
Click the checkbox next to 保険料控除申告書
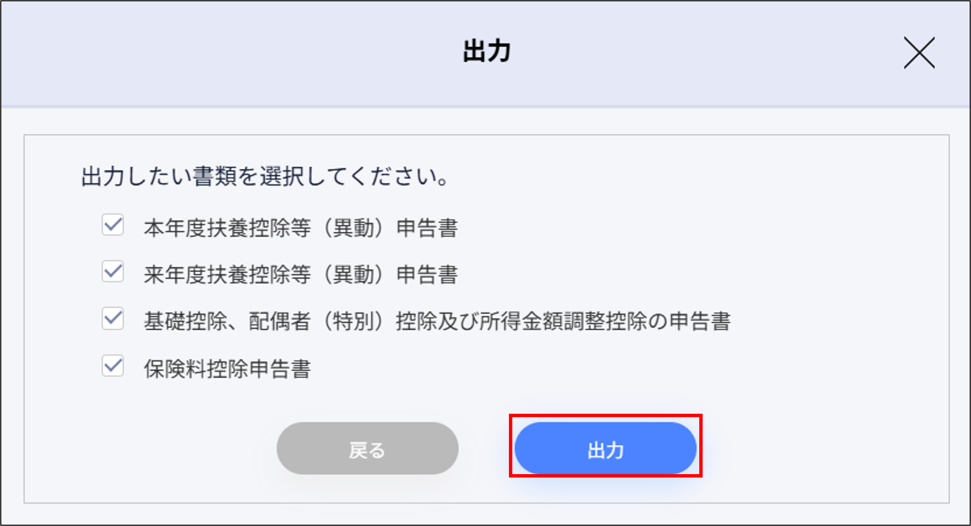pos(112,366)
